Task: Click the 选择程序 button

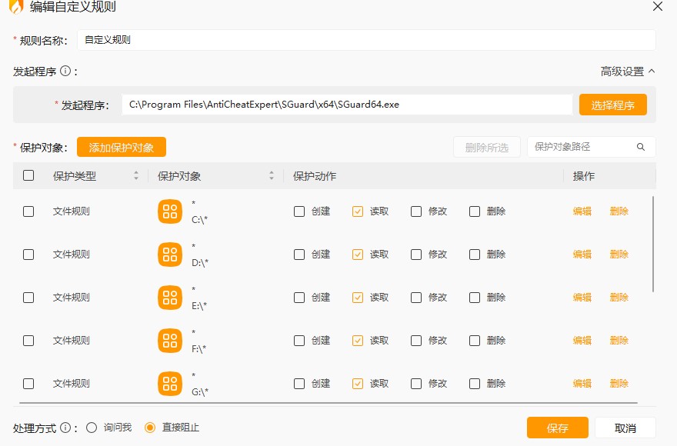Action: click(x=612, y=105)
